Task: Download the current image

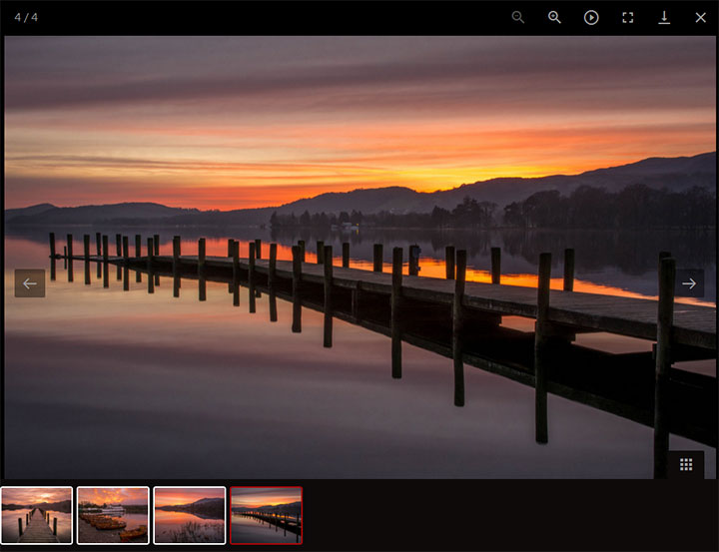Action: 664,17
